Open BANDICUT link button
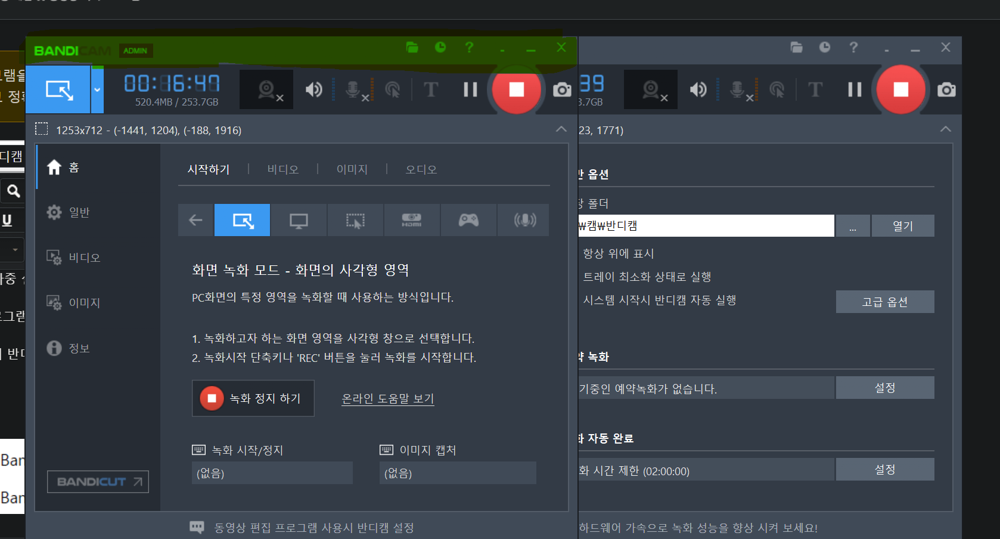Image resolution: width=1000 pixels, height=539 pixels. click(x=98, y=482)
